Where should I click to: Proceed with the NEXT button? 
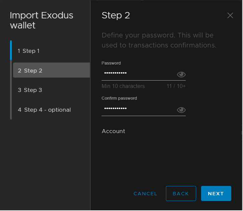[217, 194]
